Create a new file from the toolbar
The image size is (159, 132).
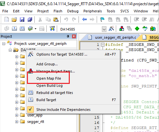tap(7, 20)
